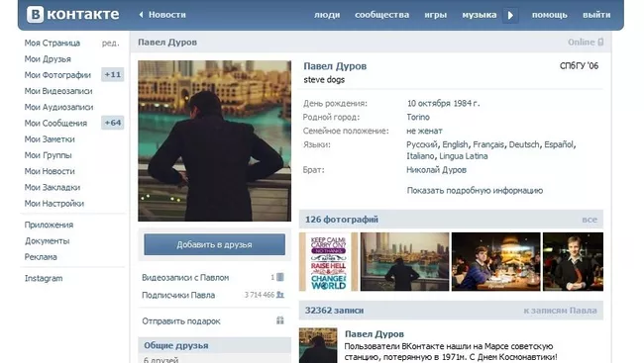Open the +64 messages notification badge
644x363 pixels.
click(113, 123)
